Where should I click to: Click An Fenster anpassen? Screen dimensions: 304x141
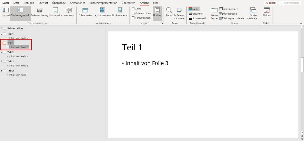pos(179,13)
